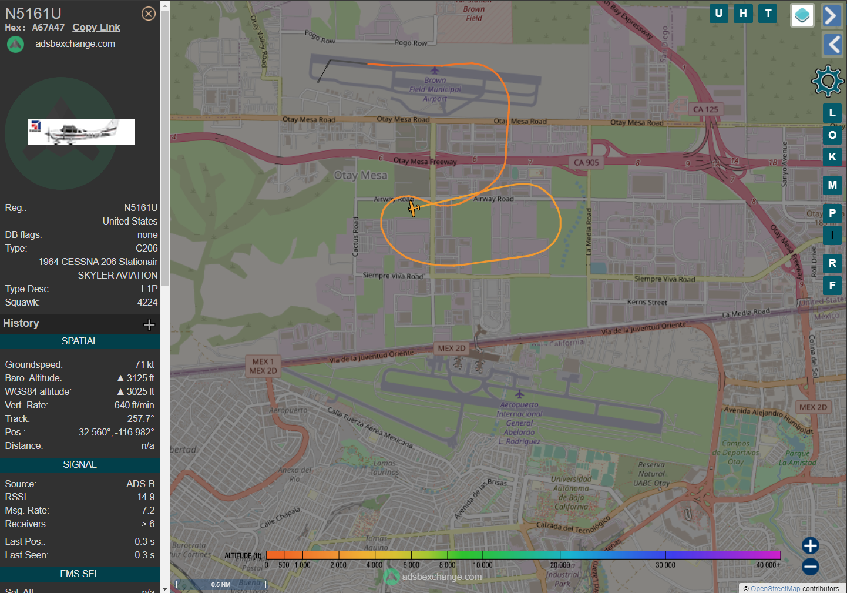847x593 pixels.
Task: Zoom out with the minus button
Action: 811,567
